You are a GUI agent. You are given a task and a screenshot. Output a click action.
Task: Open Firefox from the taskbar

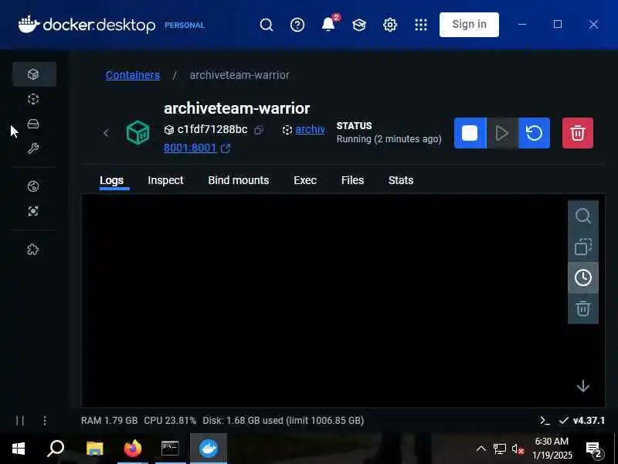tap(132, 449)
